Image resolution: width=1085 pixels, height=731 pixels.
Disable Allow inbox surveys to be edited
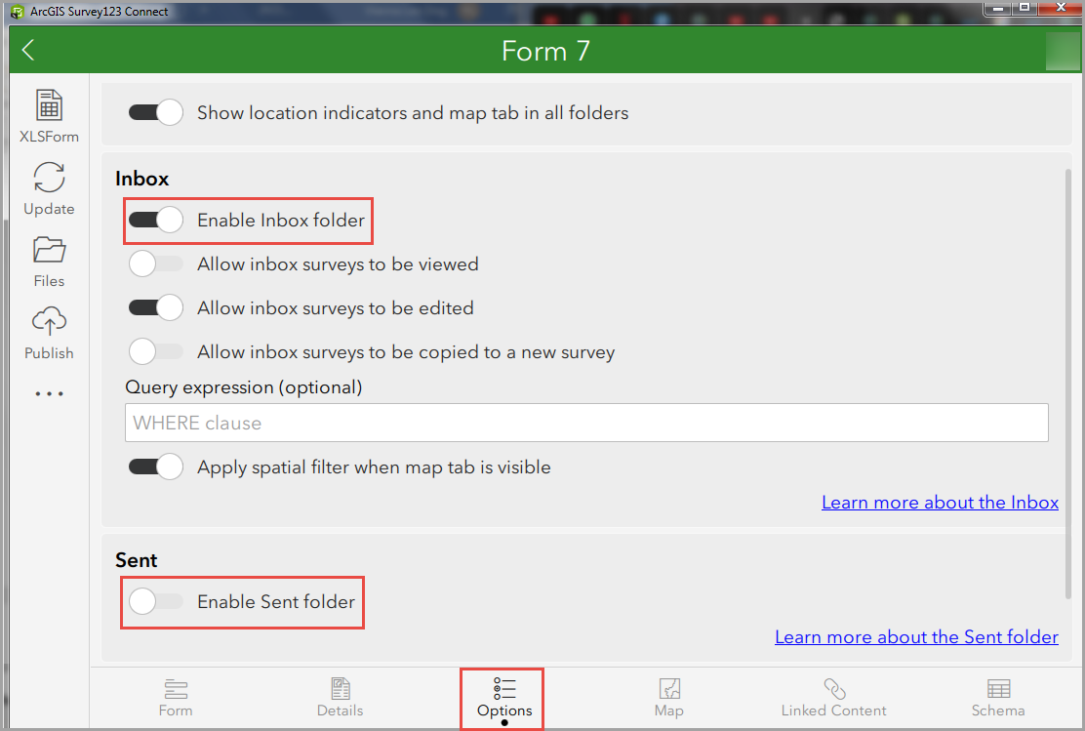click(156, 307)
